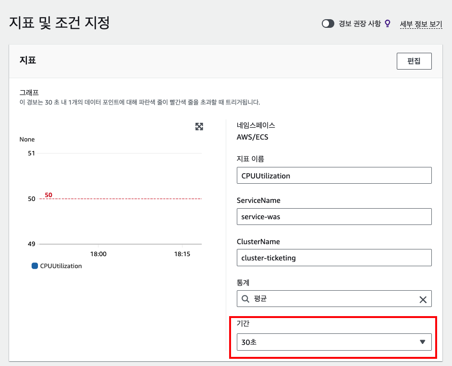Click the magnifier icon in 통계 field

[245, 299]
